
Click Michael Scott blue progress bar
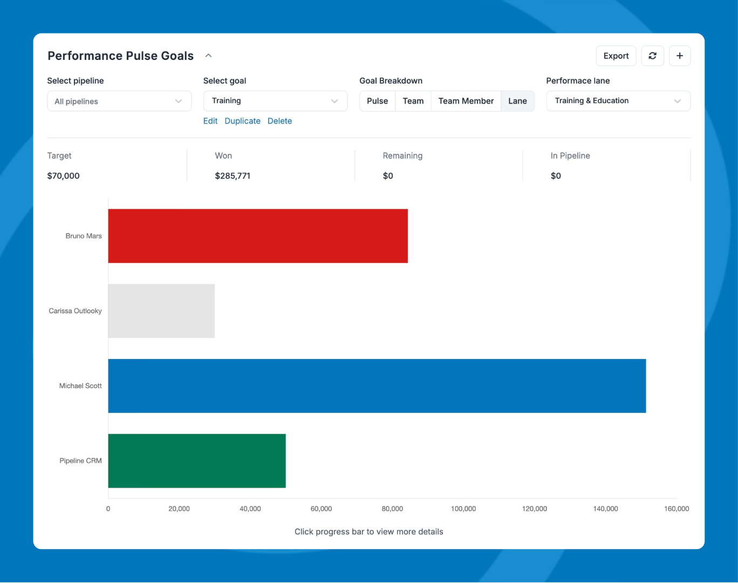click(377, 386)
